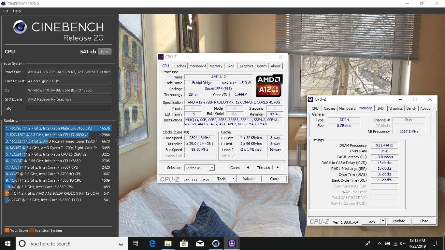Switch to Cinebench taskbar icon

click(x=216, y=243)
